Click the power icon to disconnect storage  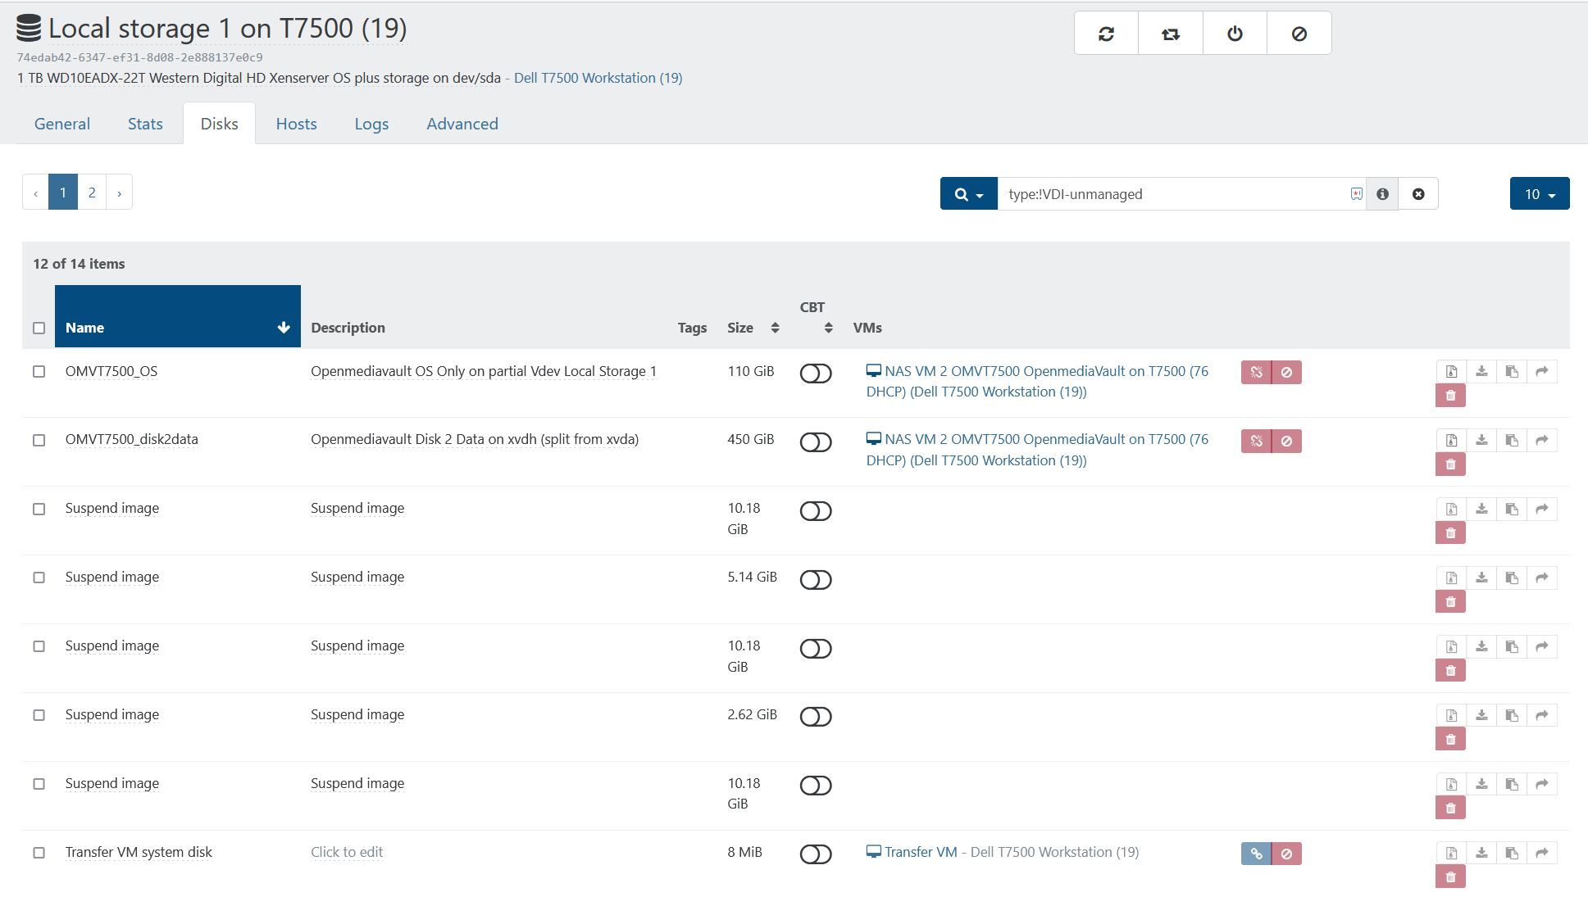(x=1235, y=34)
